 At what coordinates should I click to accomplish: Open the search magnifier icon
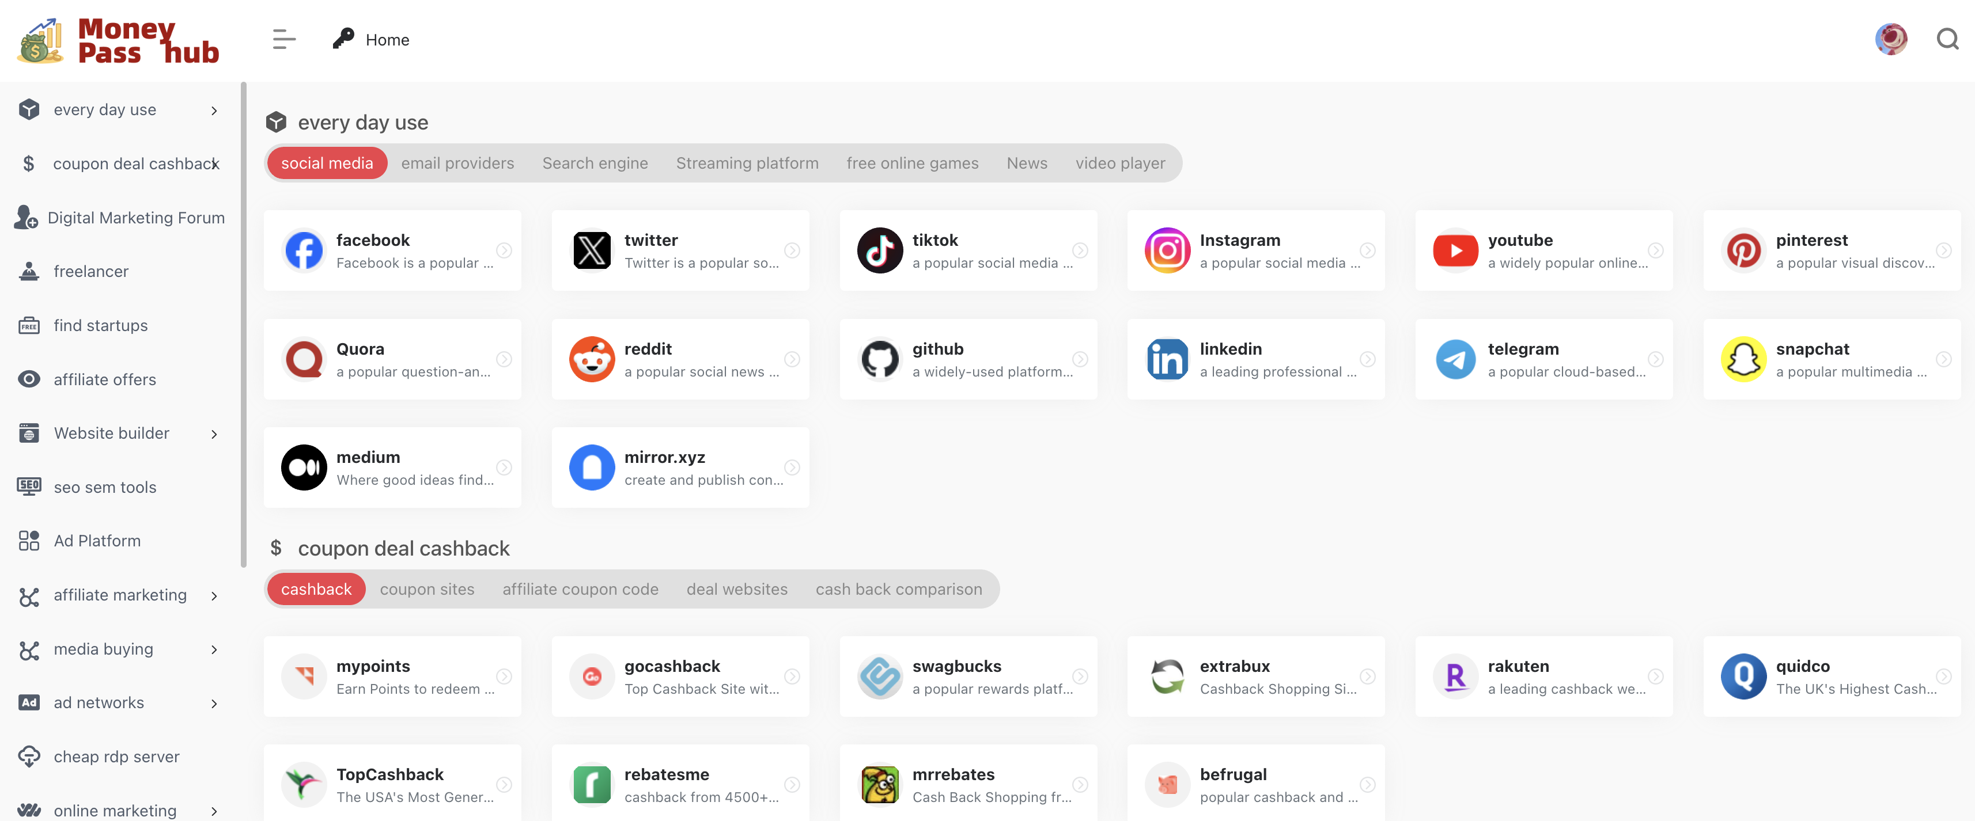pyautogui.click(x=1947, y=39)
